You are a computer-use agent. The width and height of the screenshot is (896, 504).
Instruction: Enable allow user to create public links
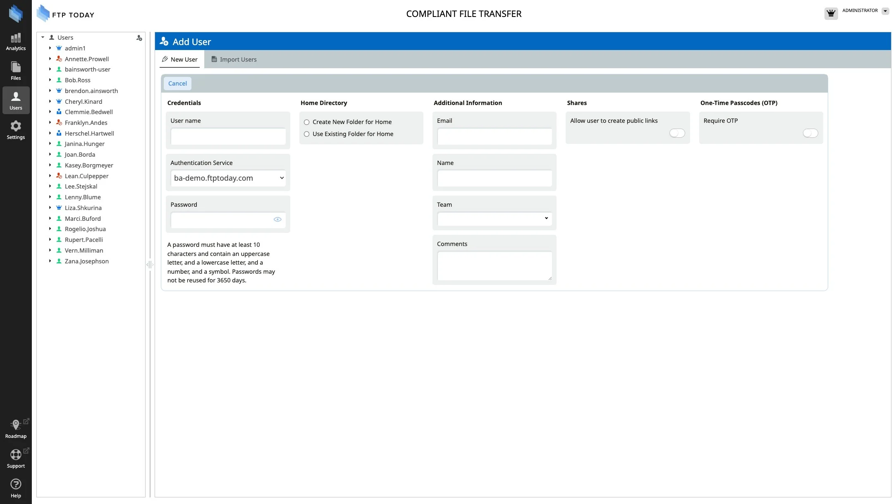click(x=677, y=133)
